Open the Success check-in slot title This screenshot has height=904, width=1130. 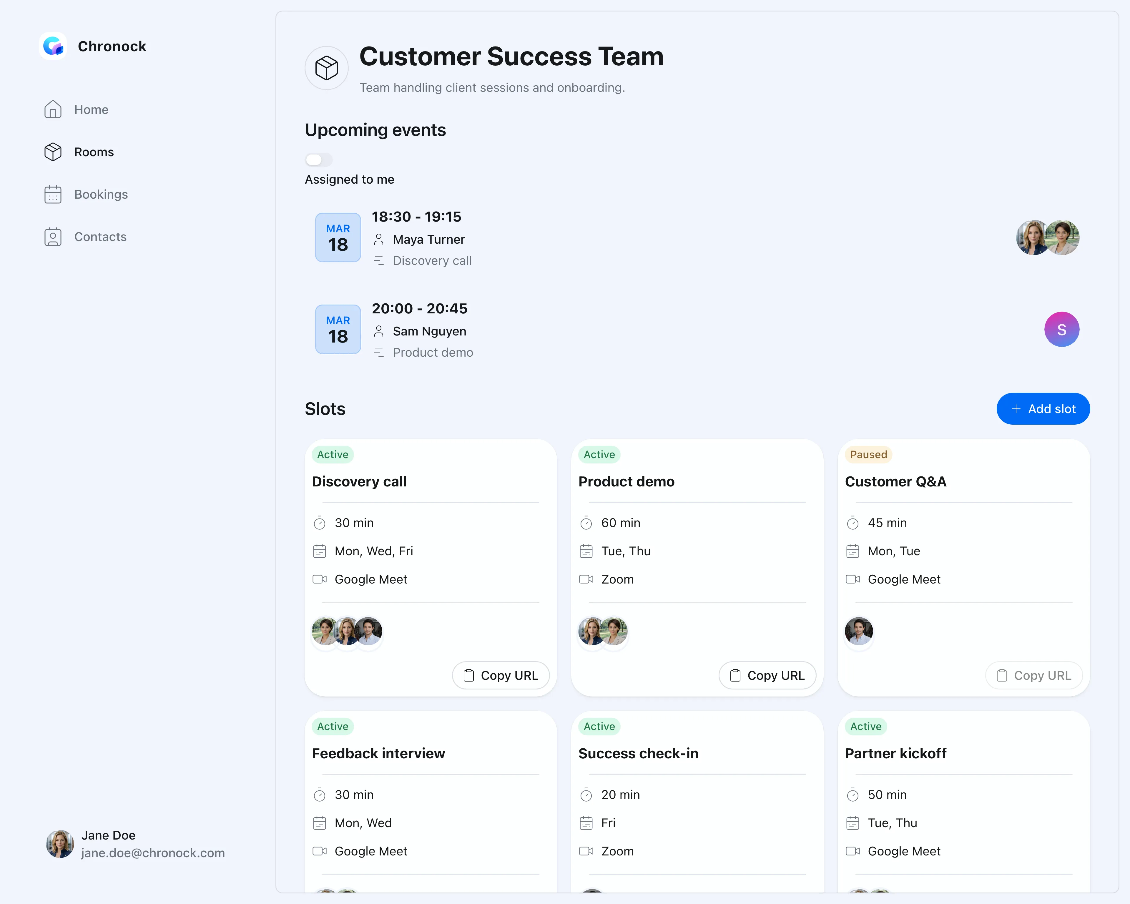[638, 754]
